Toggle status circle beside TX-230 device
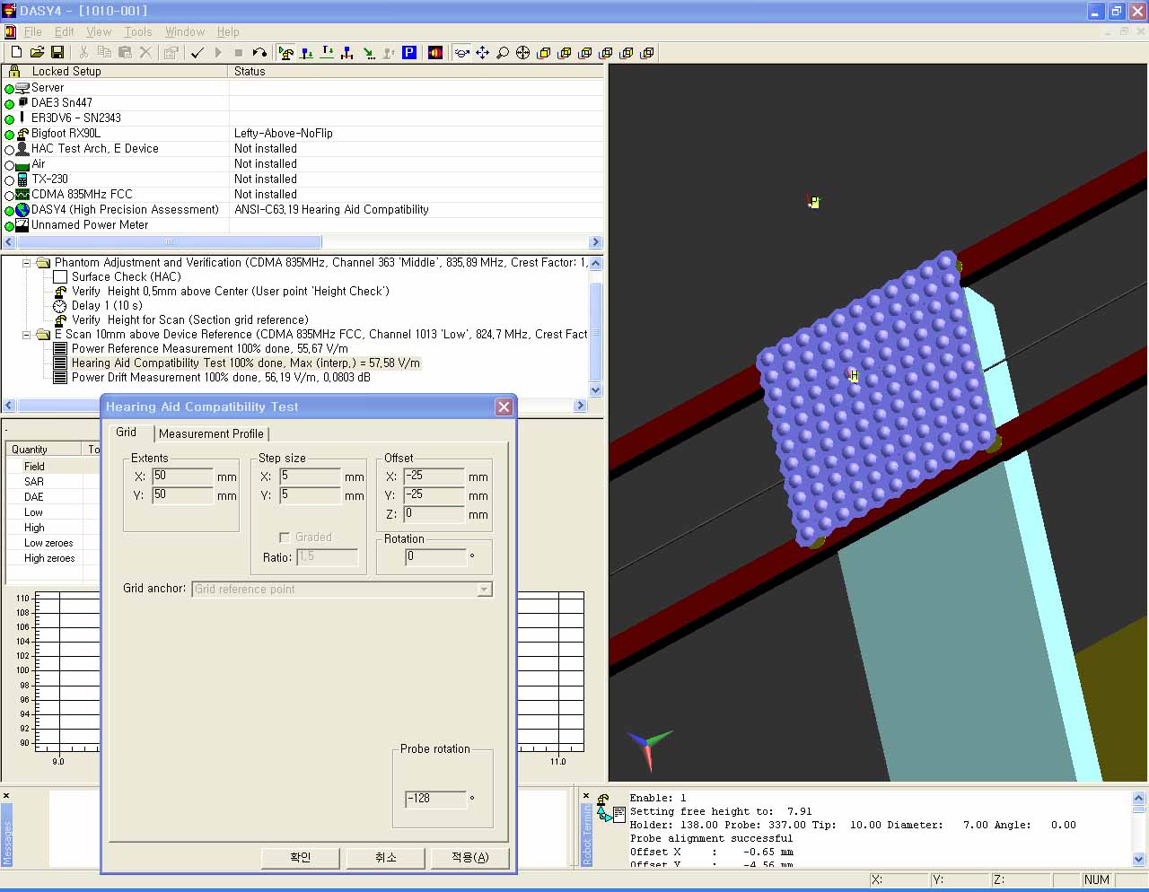The height and width of the screenshot is (892, 1149). tap(9, 180)
